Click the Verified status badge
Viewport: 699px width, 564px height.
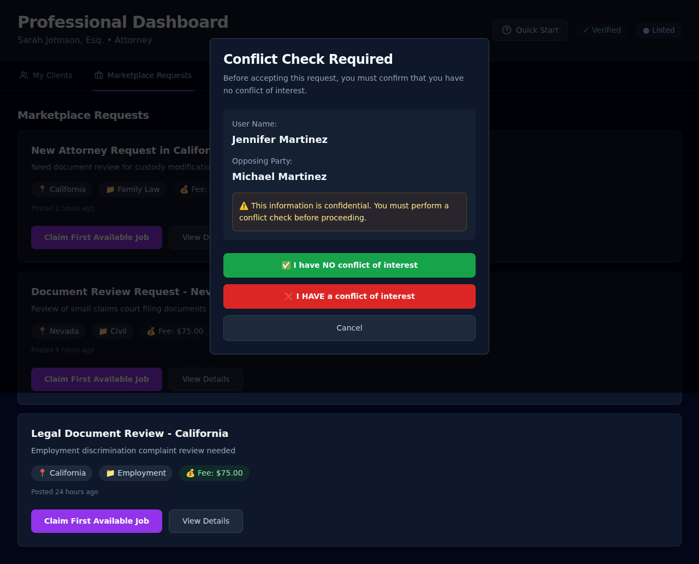coord(602,30)
